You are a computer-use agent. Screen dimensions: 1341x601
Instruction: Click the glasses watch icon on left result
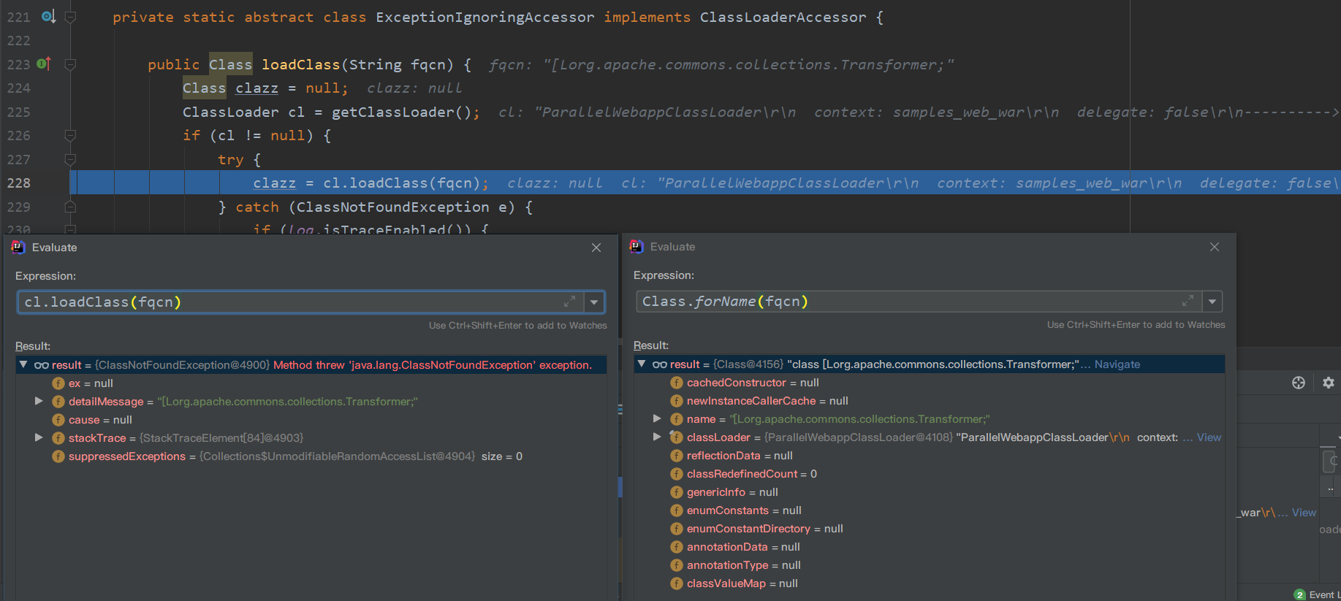(42, 365)
